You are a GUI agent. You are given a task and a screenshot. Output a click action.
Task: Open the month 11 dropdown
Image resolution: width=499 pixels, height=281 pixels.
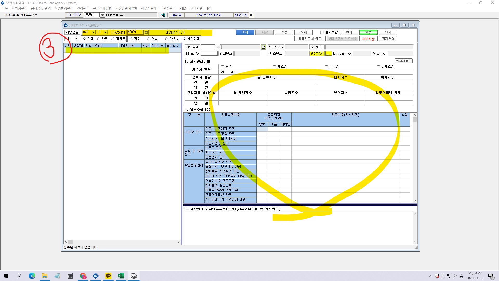click(105, 32)
